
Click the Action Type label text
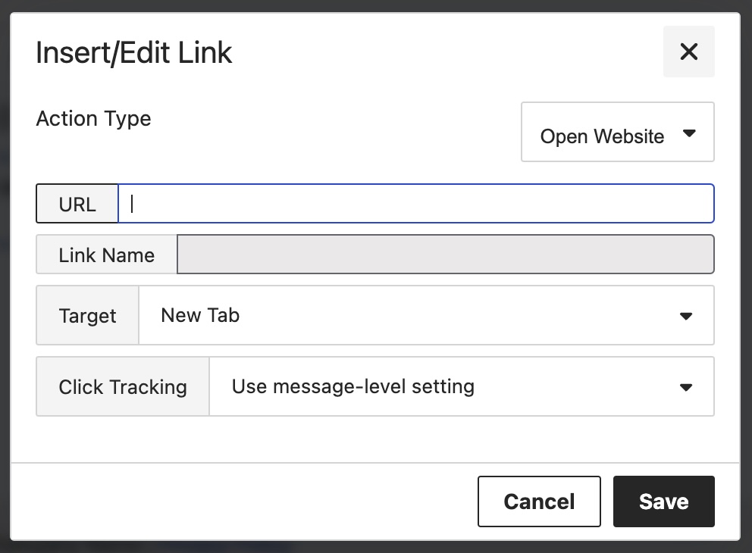pos(94,119)
